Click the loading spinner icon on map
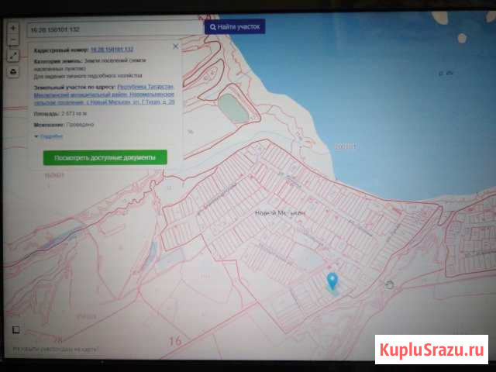Viewport: 496px width, 372px height. click(x=389, y=284)
